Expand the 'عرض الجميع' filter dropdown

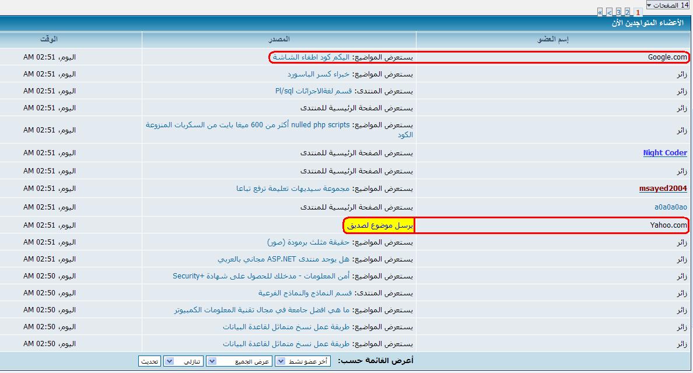tap(239, 361)
